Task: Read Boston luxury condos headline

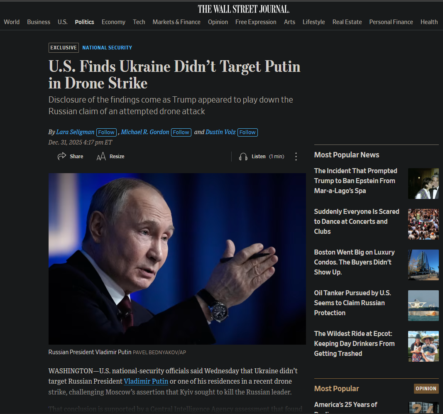Action: tap(354, 262)
